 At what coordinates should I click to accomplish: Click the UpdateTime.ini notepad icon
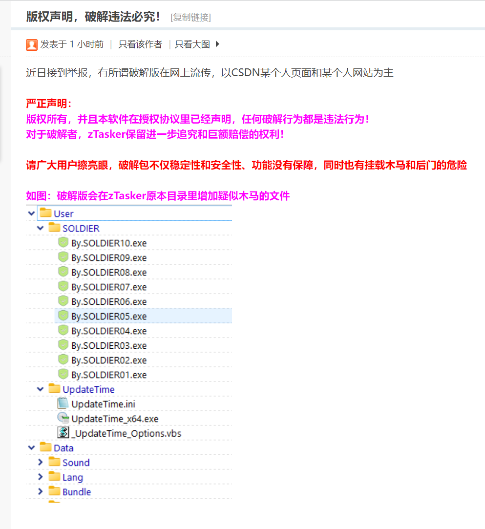[x=63, y=403]
